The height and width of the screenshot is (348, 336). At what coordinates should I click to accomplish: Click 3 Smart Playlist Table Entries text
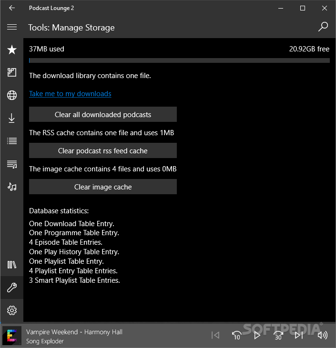click(74, 280)
